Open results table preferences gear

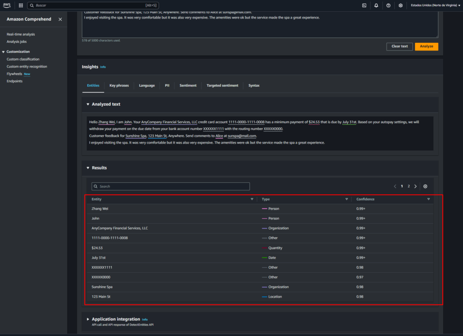tap(425, 186)
